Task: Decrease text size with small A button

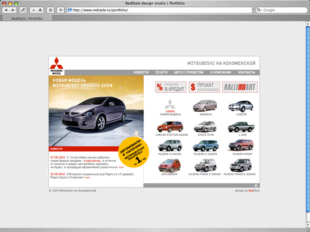Action: click(x=33, y=10)
